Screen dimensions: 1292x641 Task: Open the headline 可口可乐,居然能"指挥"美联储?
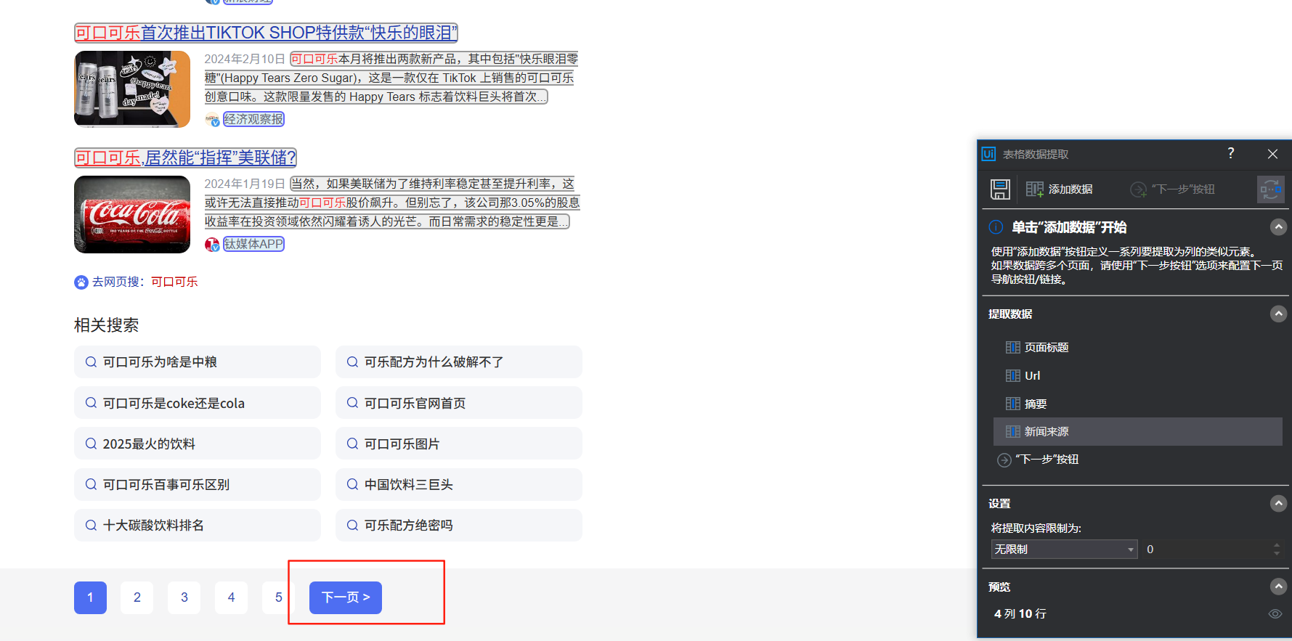[x=185, y=158]
